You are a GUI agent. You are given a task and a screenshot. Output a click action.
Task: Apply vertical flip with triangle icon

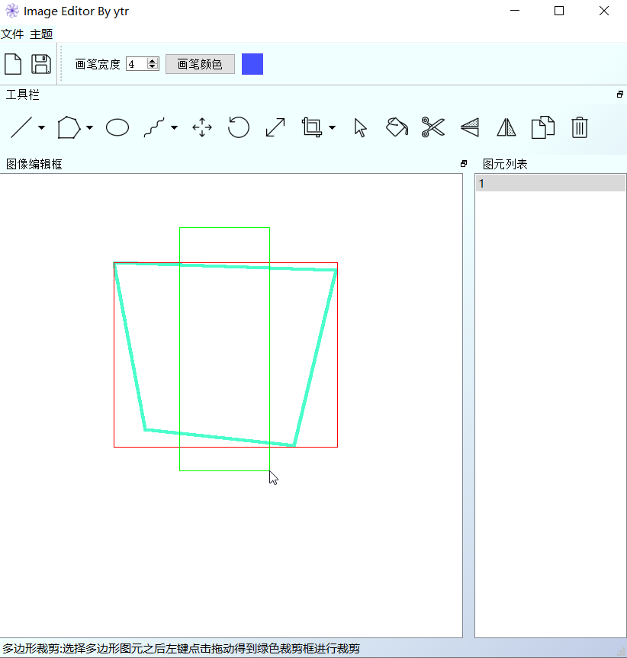coord(470,127)
